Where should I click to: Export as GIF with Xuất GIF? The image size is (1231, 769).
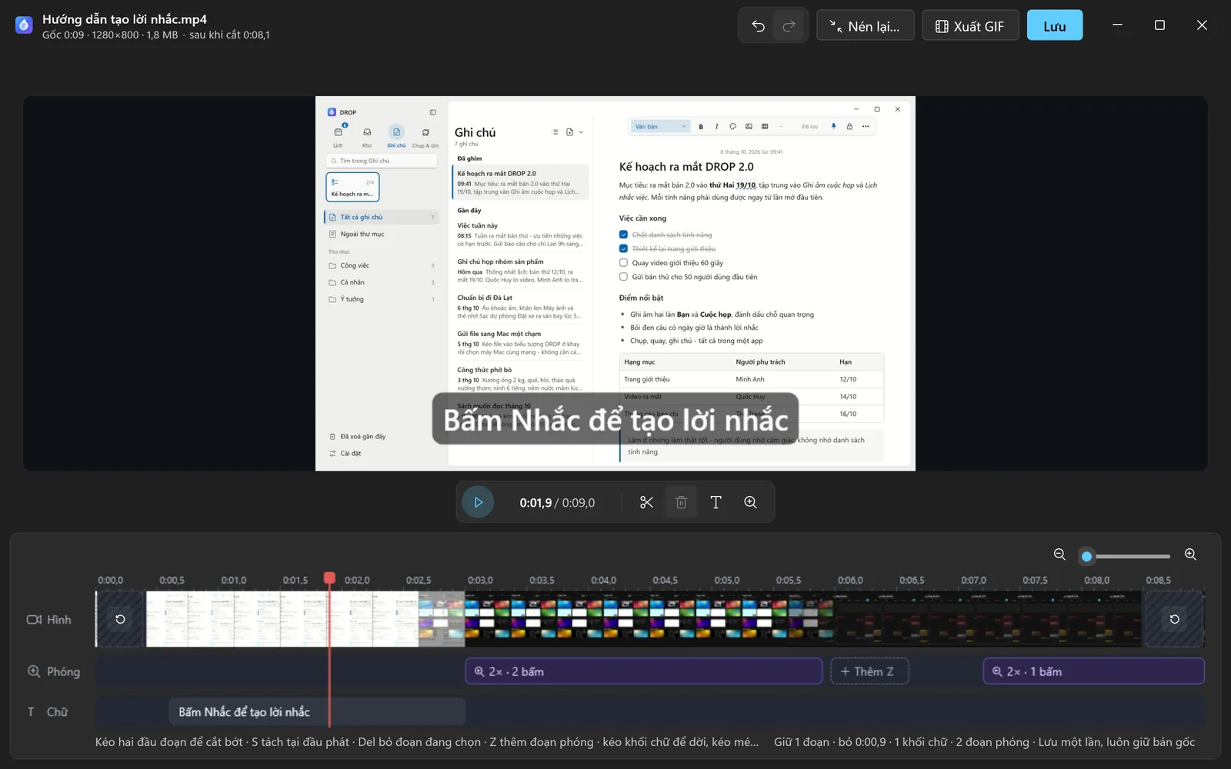tap(970, 26)
